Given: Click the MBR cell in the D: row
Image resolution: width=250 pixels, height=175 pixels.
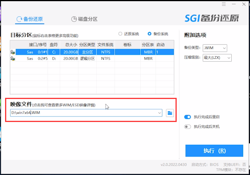Looking at the screenshot, I should coord(148,58).
